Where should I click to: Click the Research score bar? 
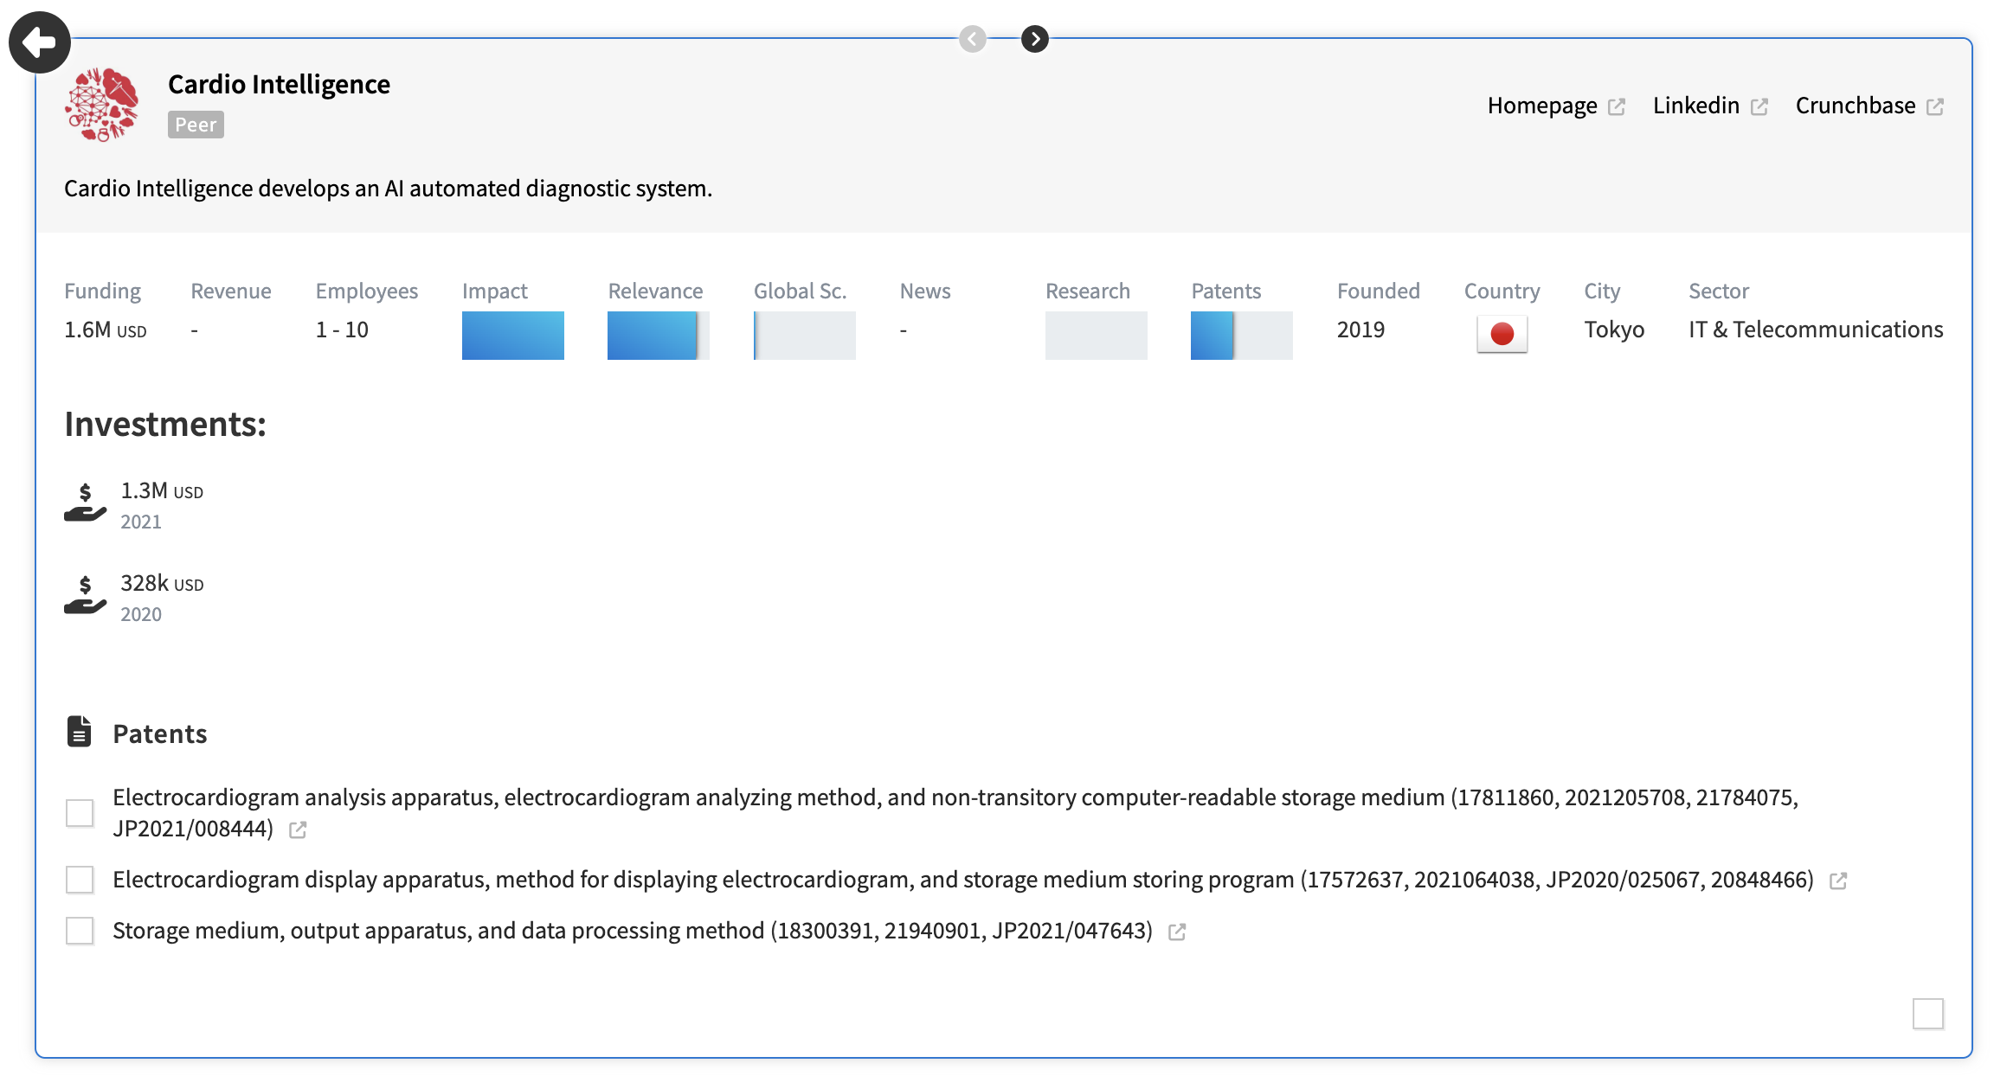[1097, 336]
